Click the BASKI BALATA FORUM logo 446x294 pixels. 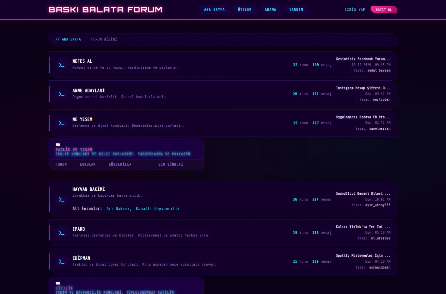point(105,10)
